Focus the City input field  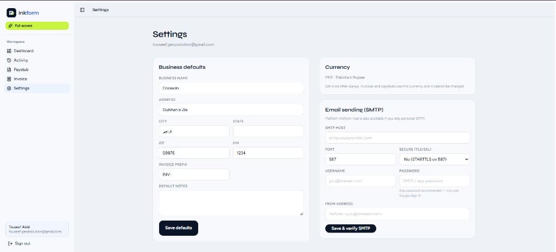194,131
